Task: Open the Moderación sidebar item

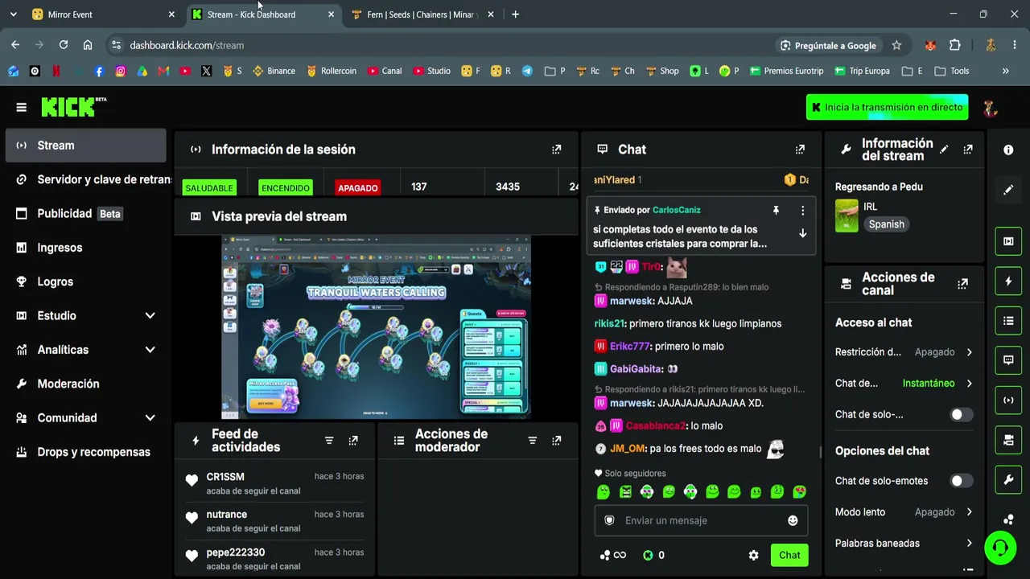Action: (x=86, y=384)
